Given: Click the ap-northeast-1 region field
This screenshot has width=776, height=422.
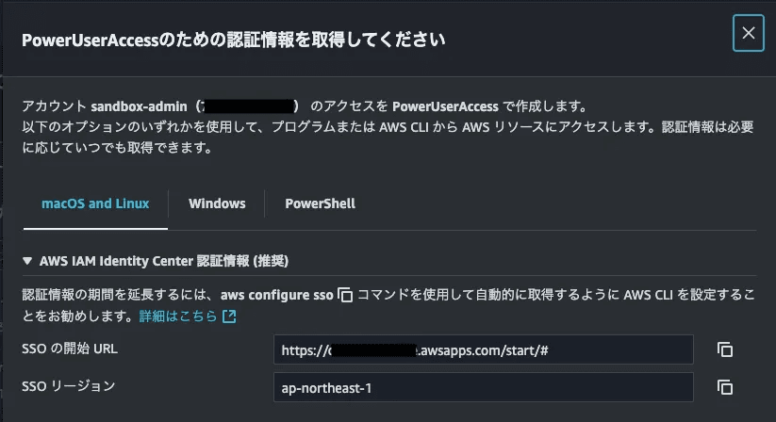Looking at the screenshot, I should click(483, 387).
